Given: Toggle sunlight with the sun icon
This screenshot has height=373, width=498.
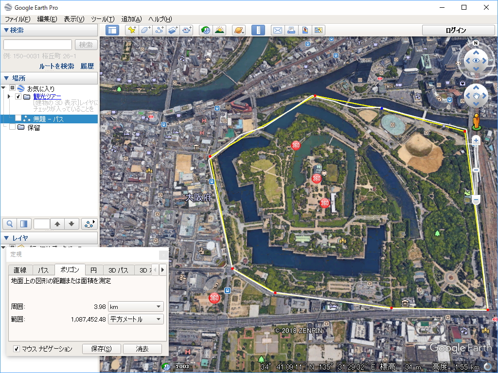Looking at the screenshot, I should (220, 30).
